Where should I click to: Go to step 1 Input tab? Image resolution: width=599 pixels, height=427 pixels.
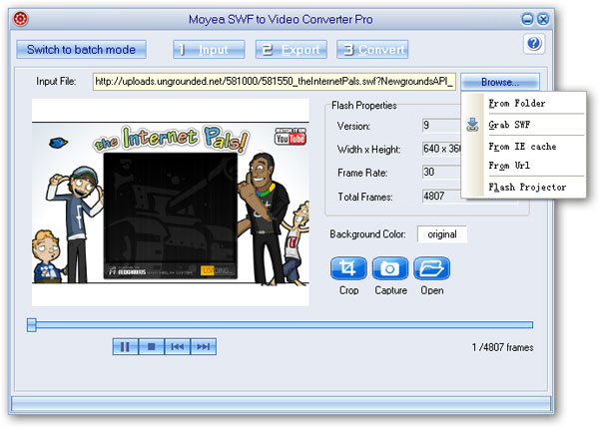point(209,50)
